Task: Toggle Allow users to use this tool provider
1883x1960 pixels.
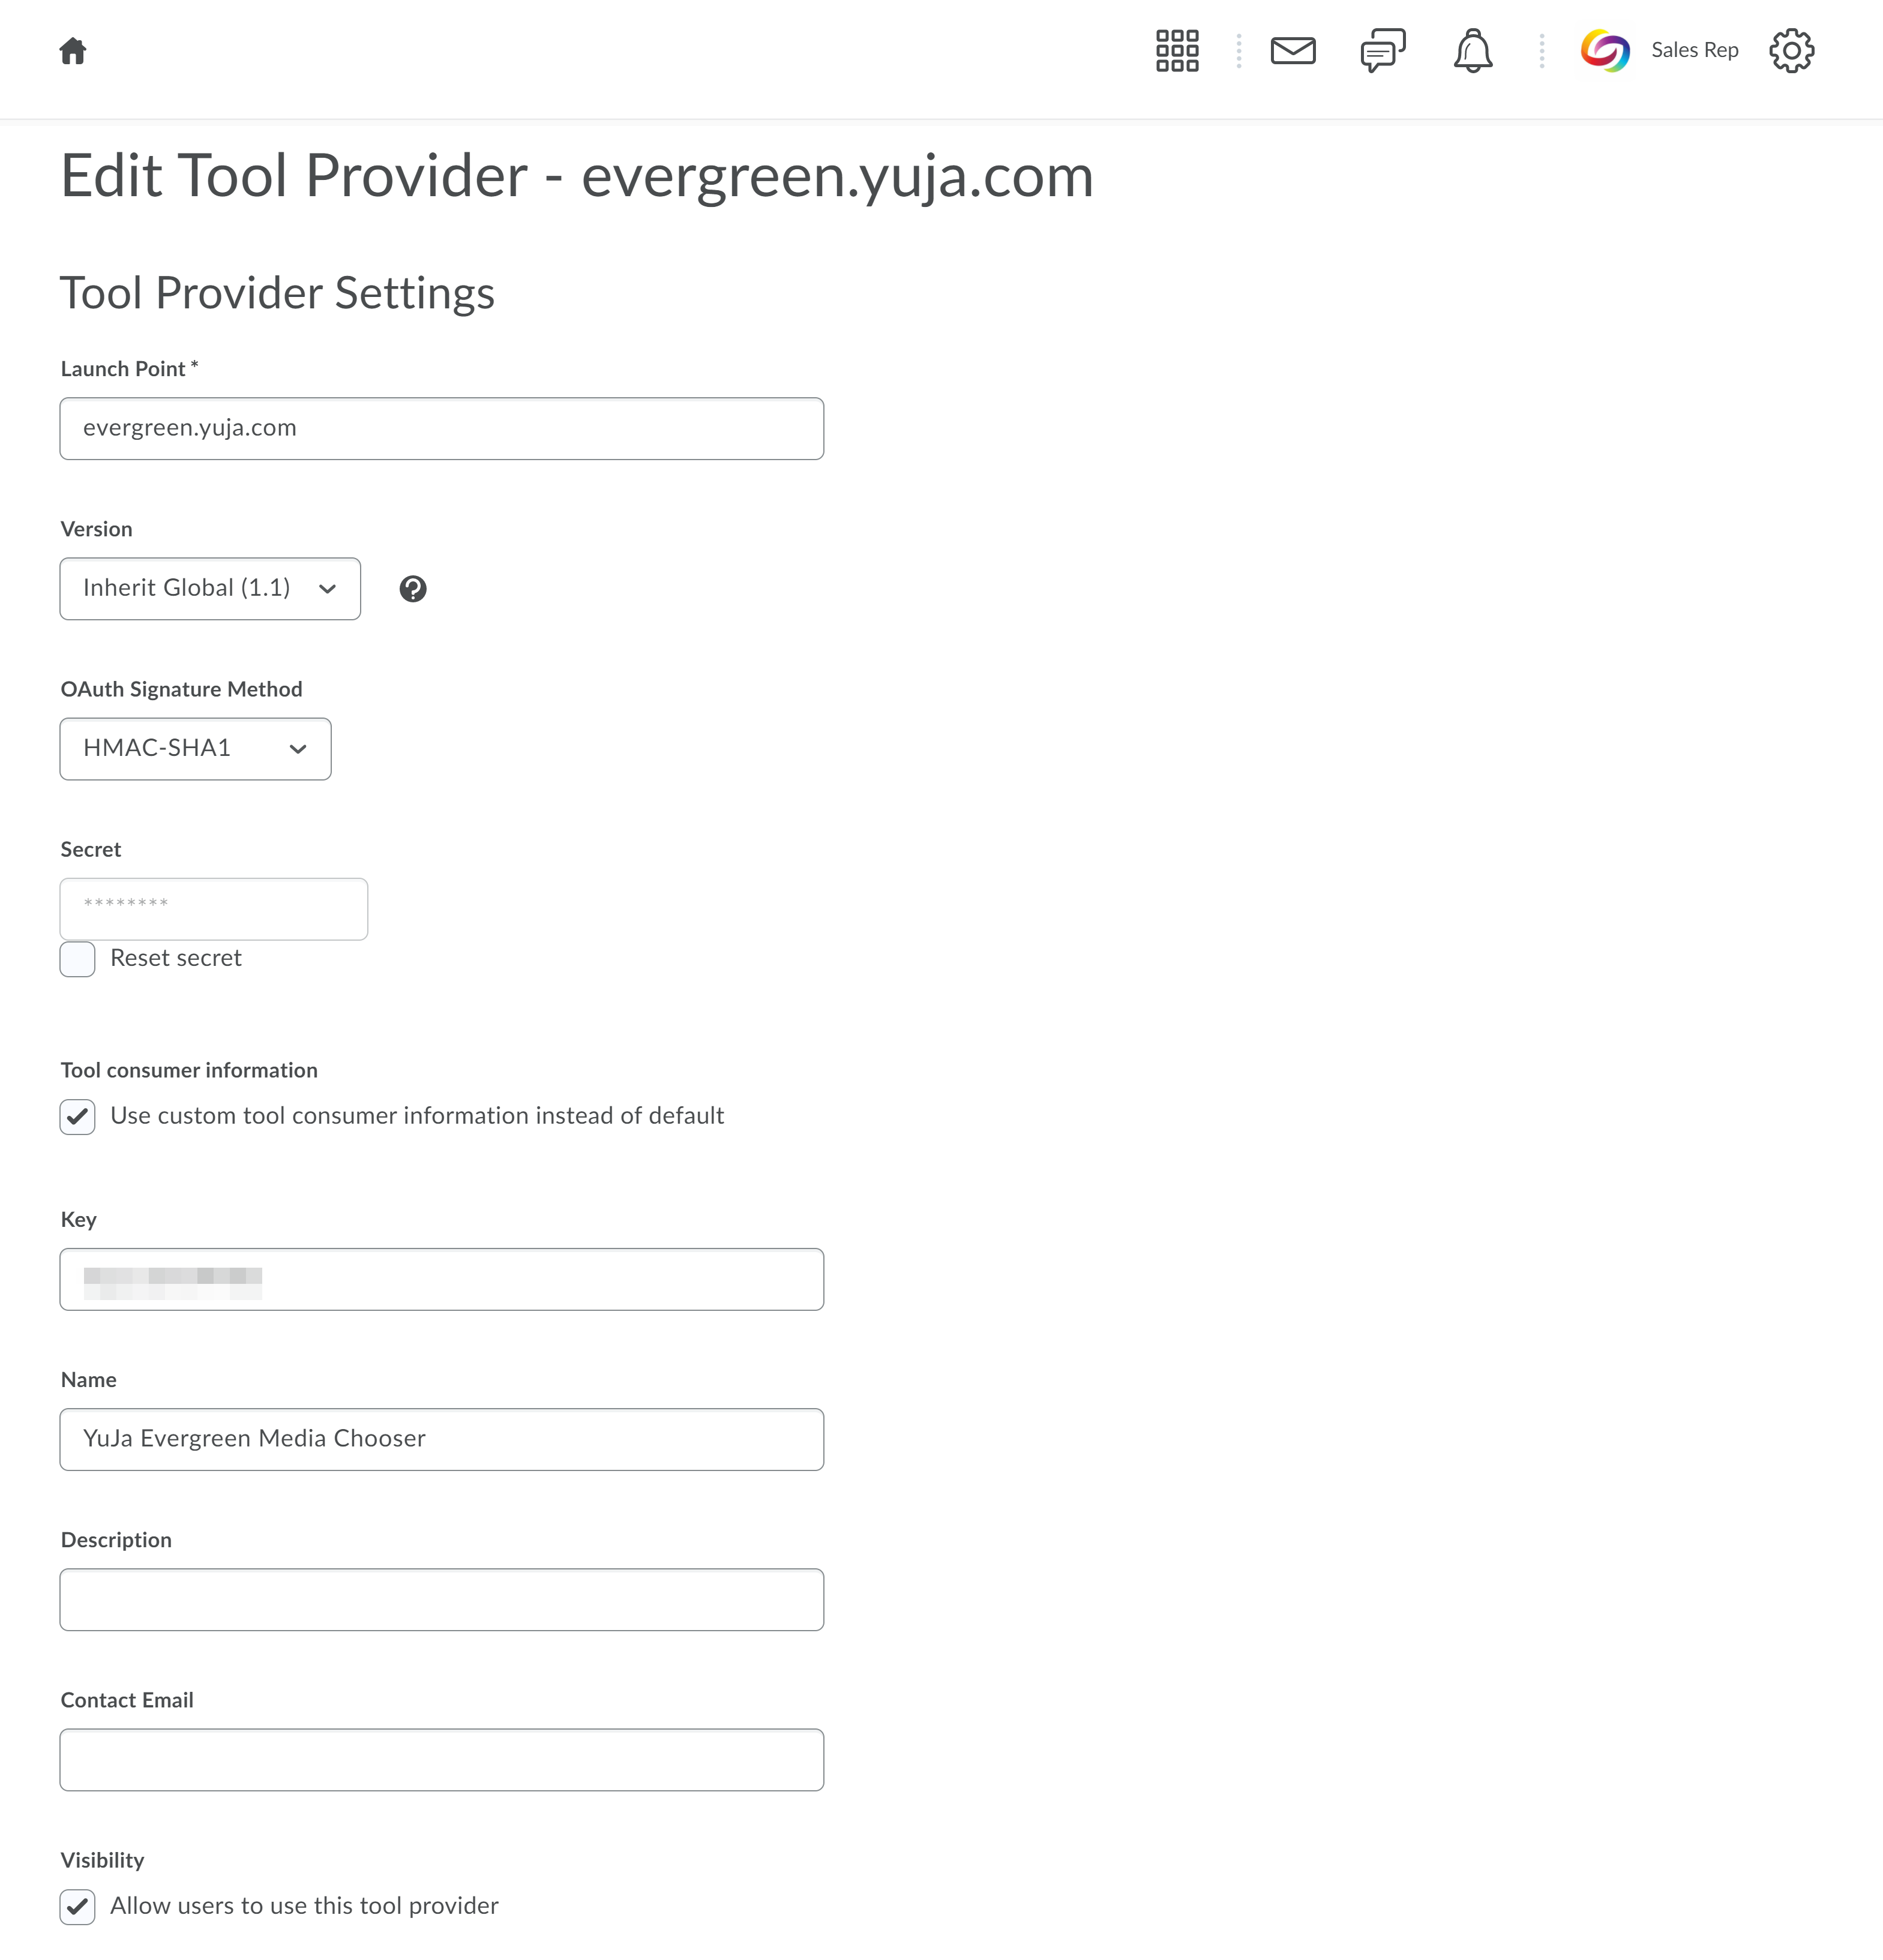Action: click(78, 1907)
